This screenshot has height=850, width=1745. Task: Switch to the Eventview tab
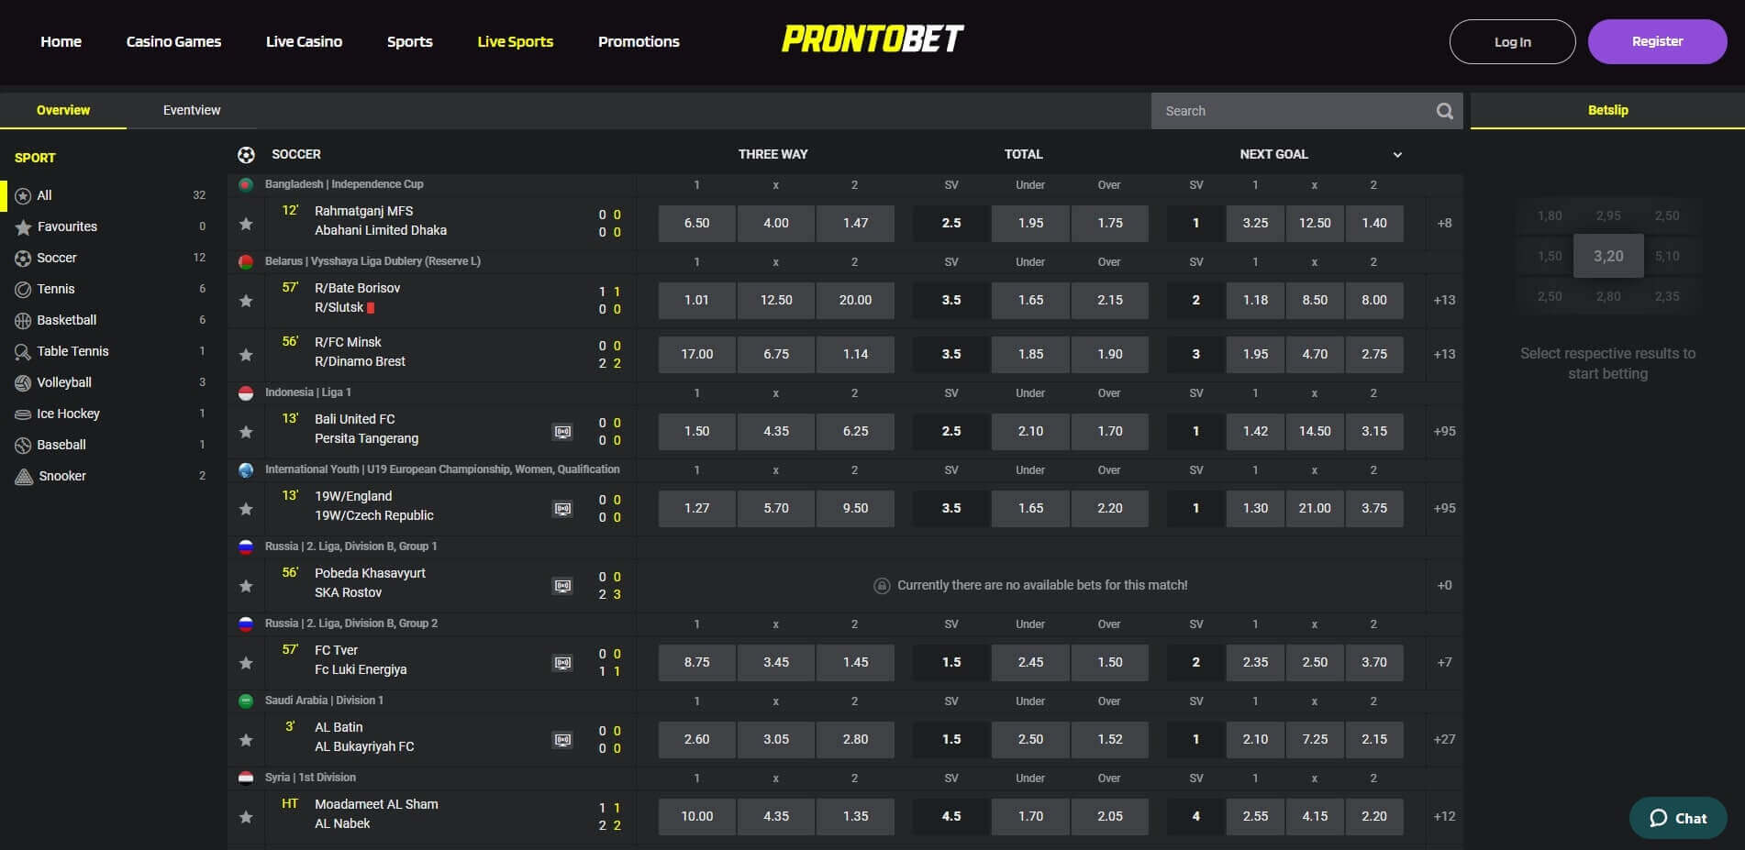tap(190, 110)
